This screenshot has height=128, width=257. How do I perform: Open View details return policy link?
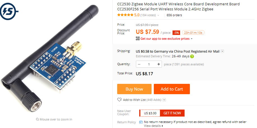154,126
